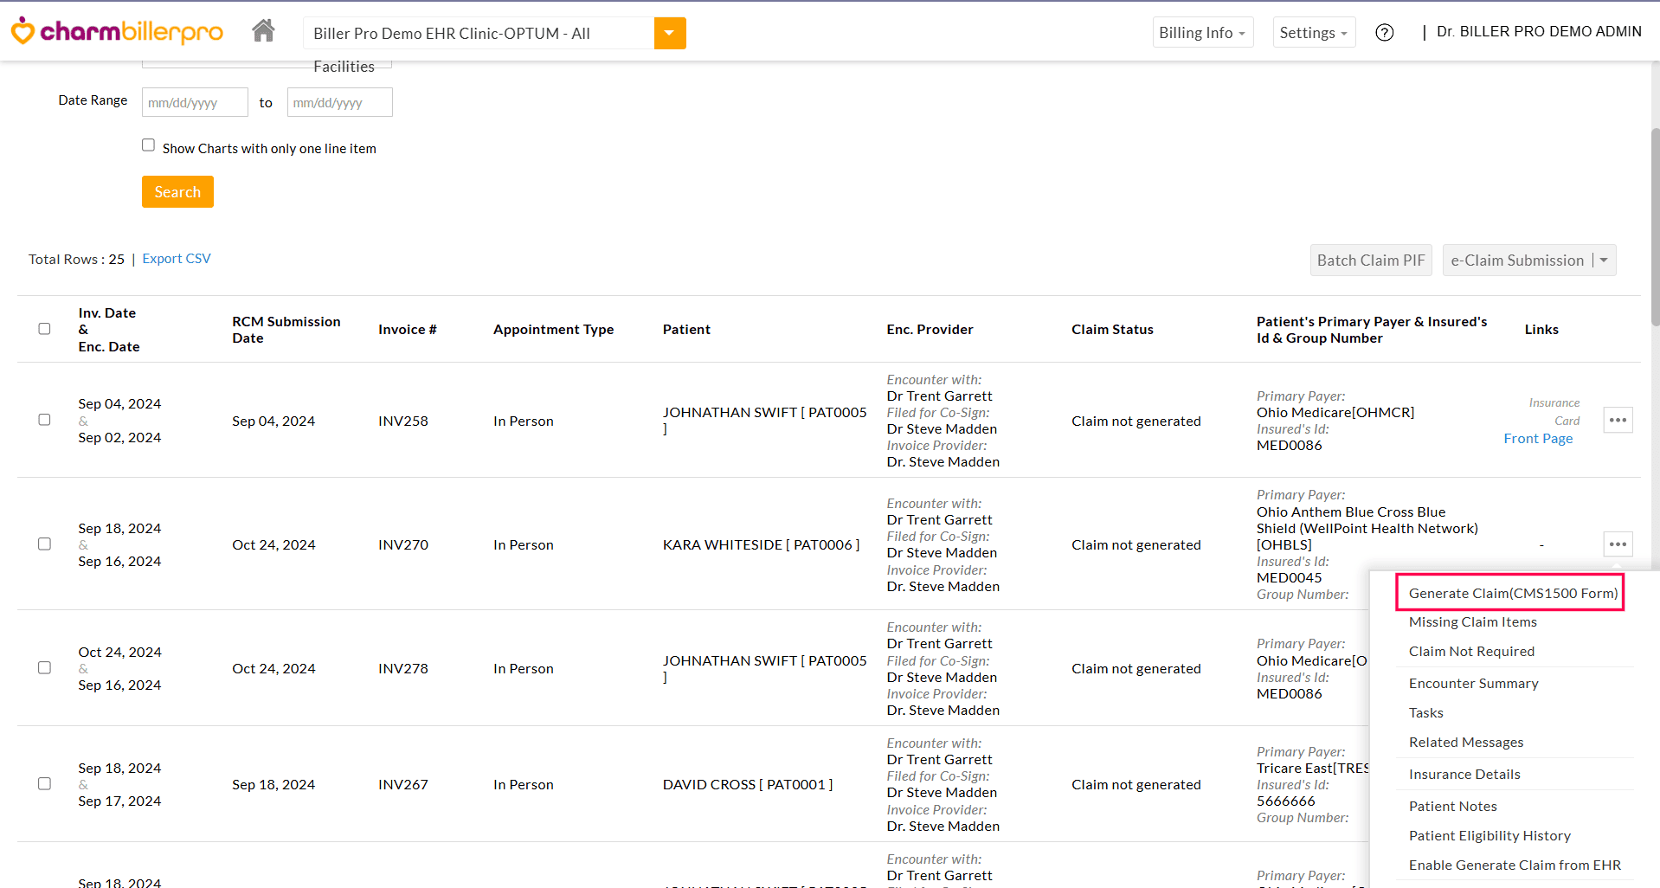This screenshot has height=888, width=1660.
Task: Expand the clinic selector orange dropdown arrow
Action: click(x=670, y=34)
